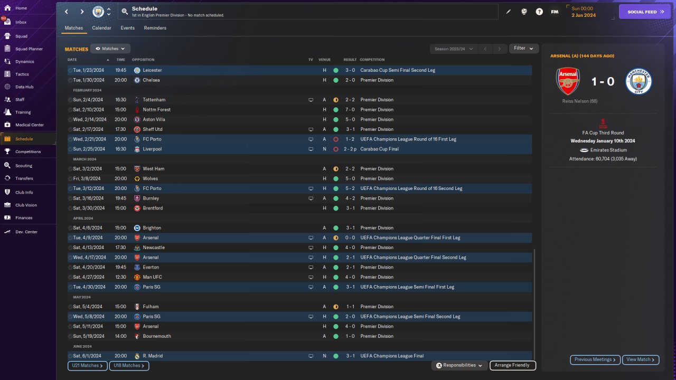Open the Data Hub icon
The width and height of the screenshot is (676, 380).
point(7,87)
